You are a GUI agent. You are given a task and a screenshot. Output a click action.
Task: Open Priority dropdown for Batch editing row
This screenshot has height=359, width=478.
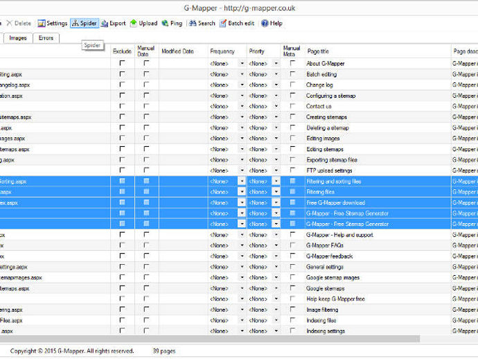click(276, 74)
